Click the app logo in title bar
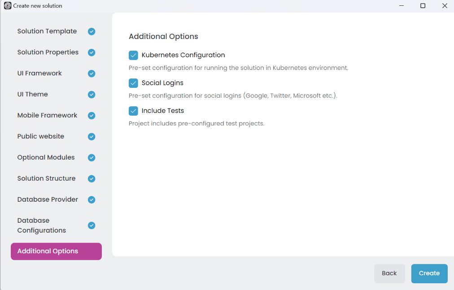 [8, 6]
